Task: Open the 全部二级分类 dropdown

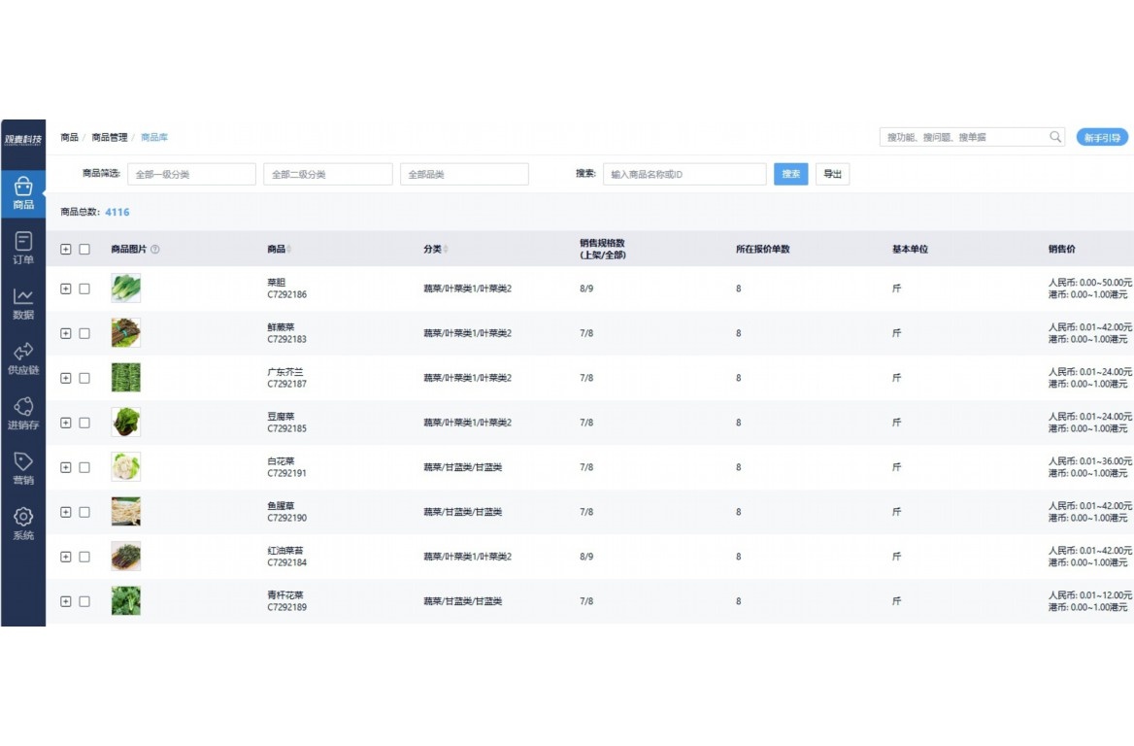Action: [327, 174]
